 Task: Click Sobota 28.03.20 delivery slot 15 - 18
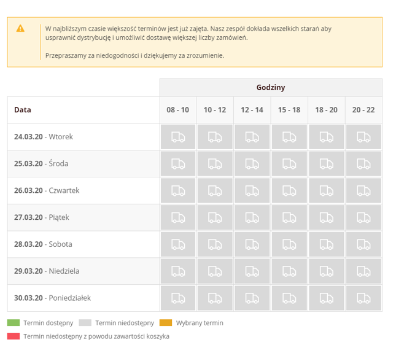tap(289, 244)
